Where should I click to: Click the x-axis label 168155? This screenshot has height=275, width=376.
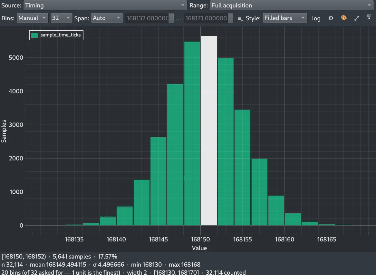tap(242, 239)
